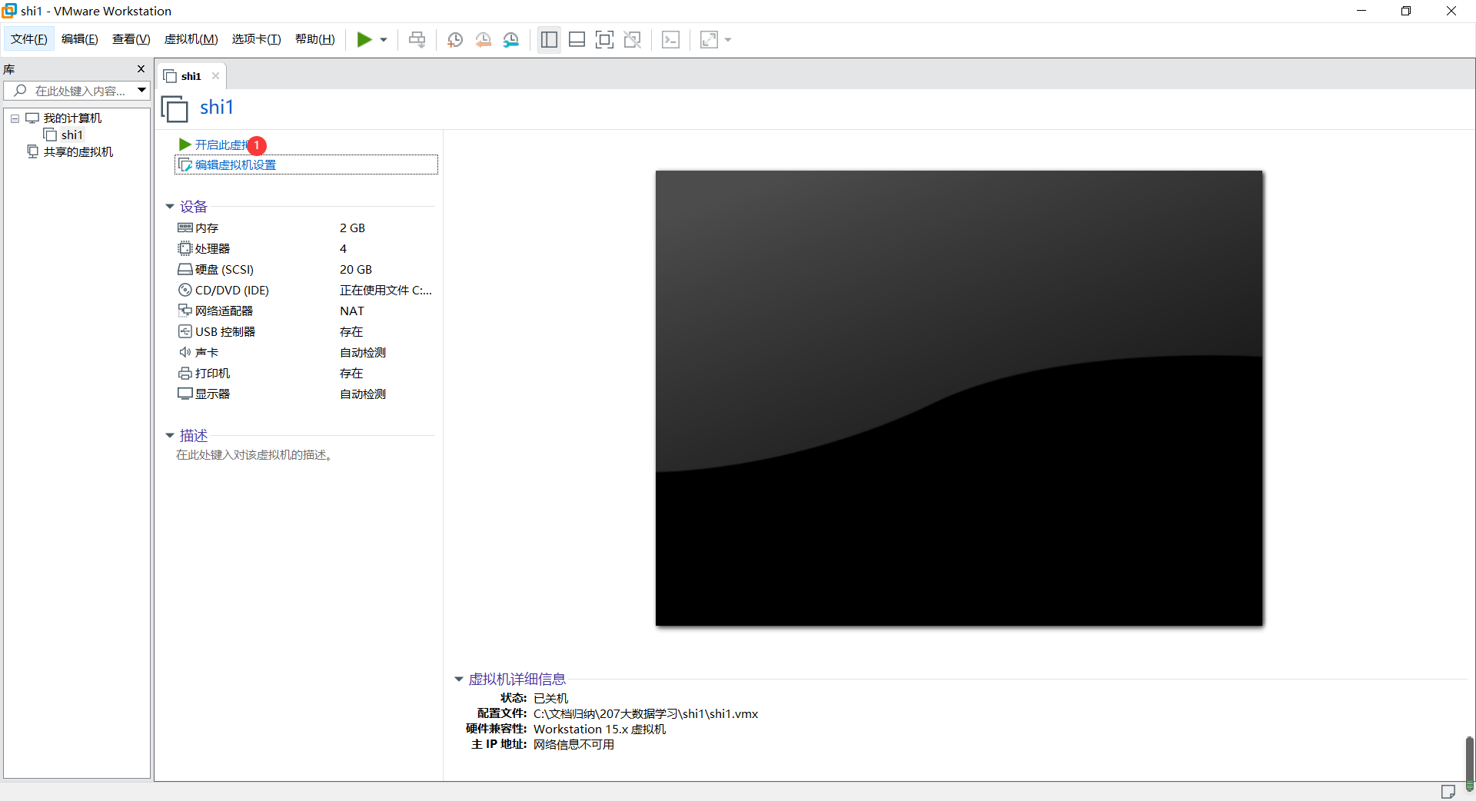Open the 编辑(E) menu
1476x801 pixels.
pyautogui.click(x=80, y=39)
